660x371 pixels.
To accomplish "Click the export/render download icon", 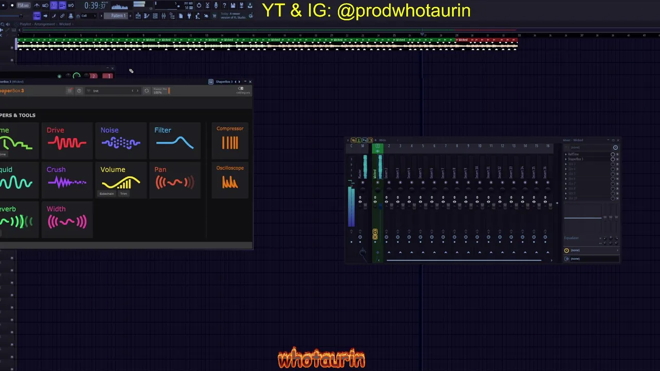I will (x=250, y=5).
